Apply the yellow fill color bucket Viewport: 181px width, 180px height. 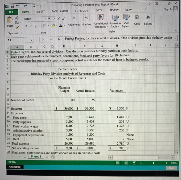(x=53, y=25)
